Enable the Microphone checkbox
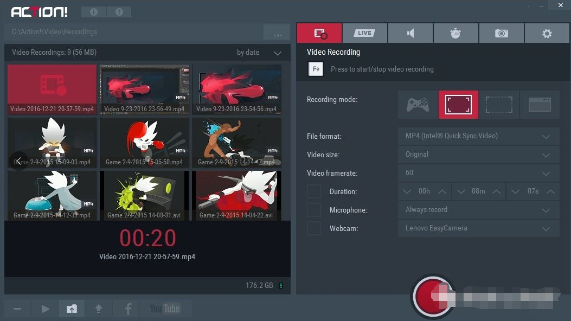Screen dimensions: 571x321 click(x=314, y=210)
